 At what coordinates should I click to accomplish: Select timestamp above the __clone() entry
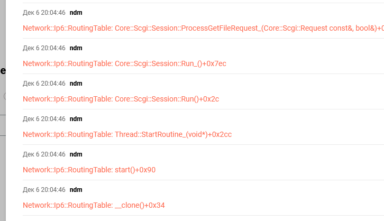pyautogui.click(x=44, y=189)
